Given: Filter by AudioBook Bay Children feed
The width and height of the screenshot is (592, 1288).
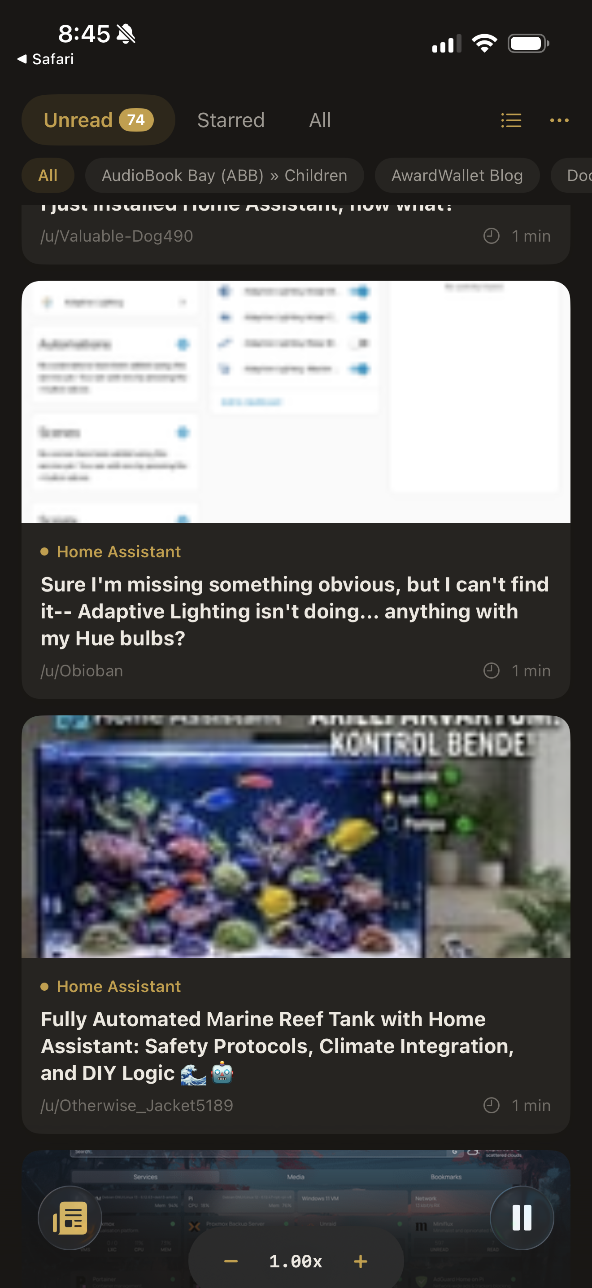Looking at the screenshot, I should pos(225,176).
